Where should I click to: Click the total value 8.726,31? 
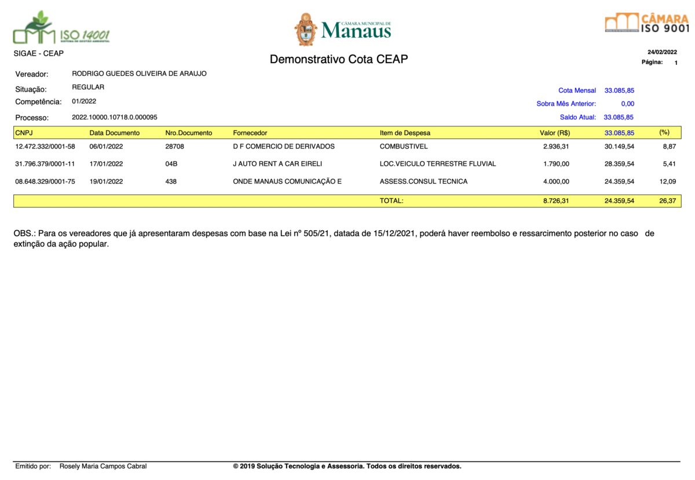click(x=556, y=201)
